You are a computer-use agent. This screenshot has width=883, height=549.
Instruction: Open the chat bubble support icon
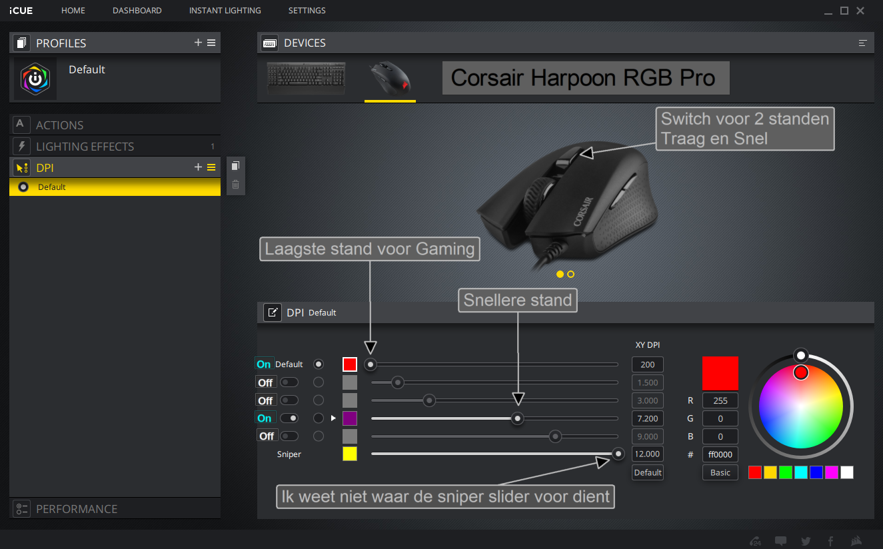point(781,541)
